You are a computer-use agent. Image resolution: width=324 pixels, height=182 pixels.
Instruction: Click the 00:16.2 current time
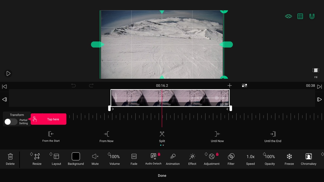pyautogui.click(x=162, y=86)
